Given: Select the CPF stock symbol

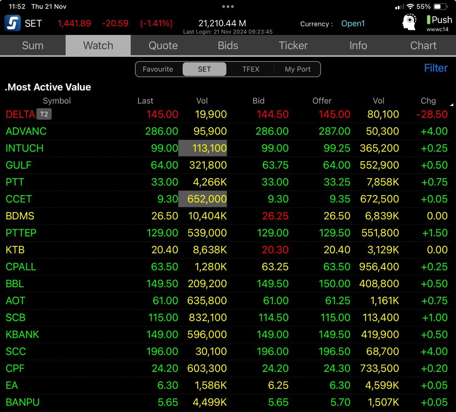Looking at the screenshot, I should pos(15,369).
